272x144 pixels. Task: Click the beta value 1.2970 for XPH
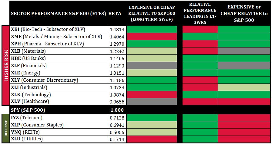(x=117, y=44)
